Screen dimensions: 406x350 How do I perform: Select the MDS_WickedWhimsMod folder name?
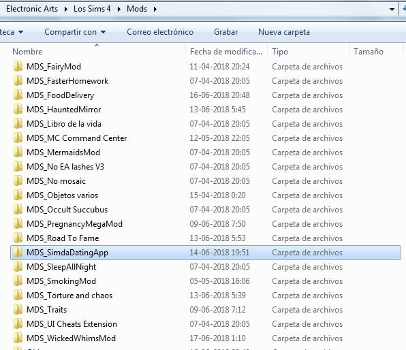pos(71,338)
